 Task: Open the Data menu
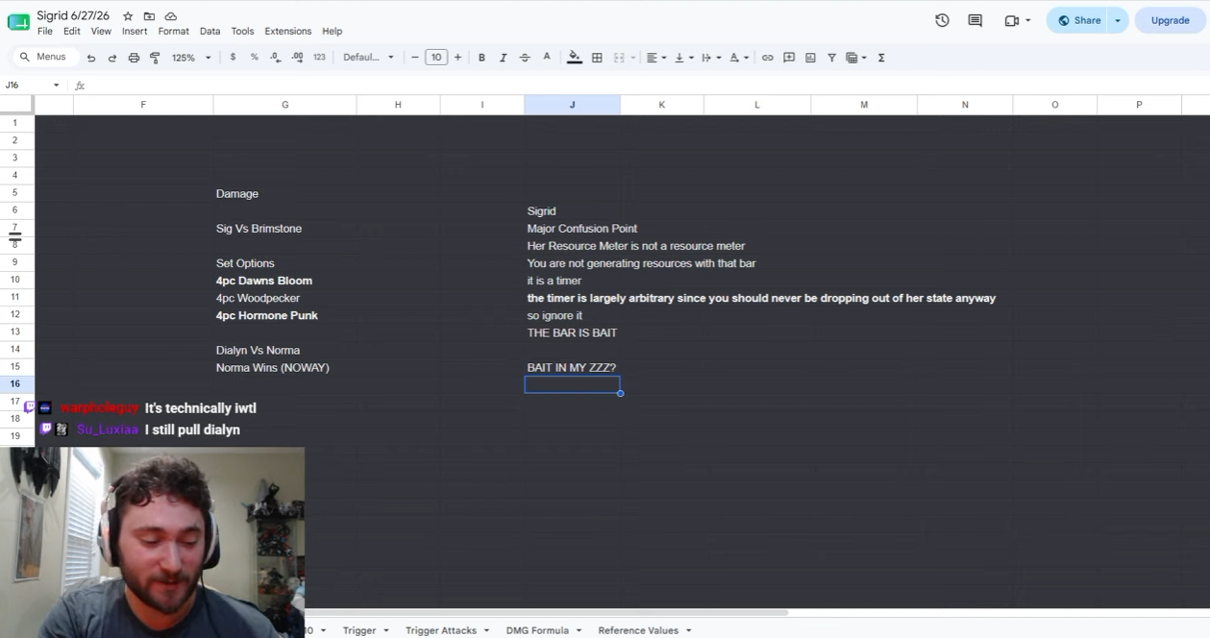[x=210, y=31]
